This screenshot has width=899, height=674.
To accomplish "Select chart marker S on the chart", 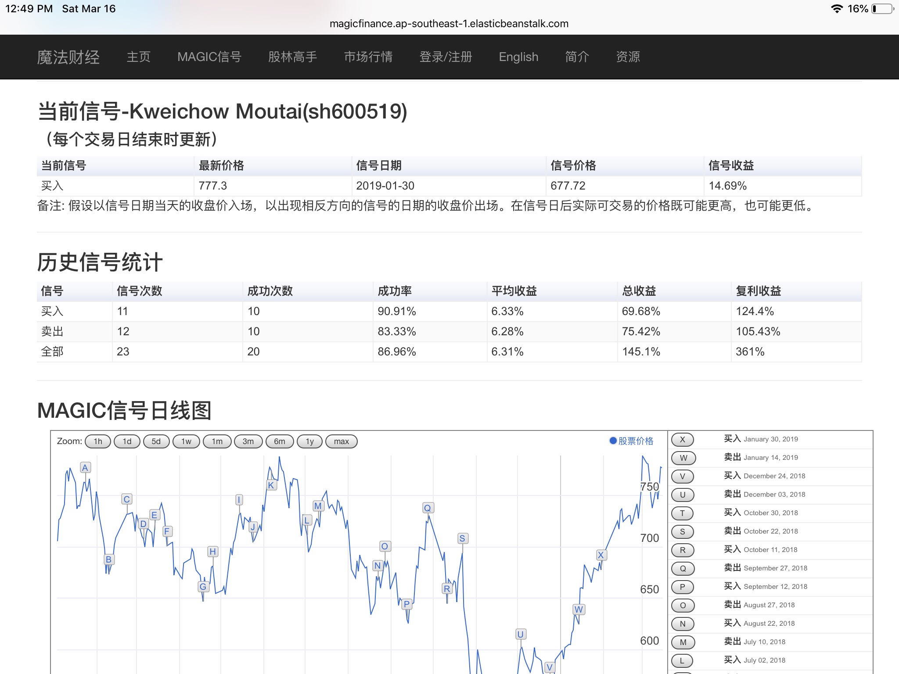I will (x=462, y=538).
